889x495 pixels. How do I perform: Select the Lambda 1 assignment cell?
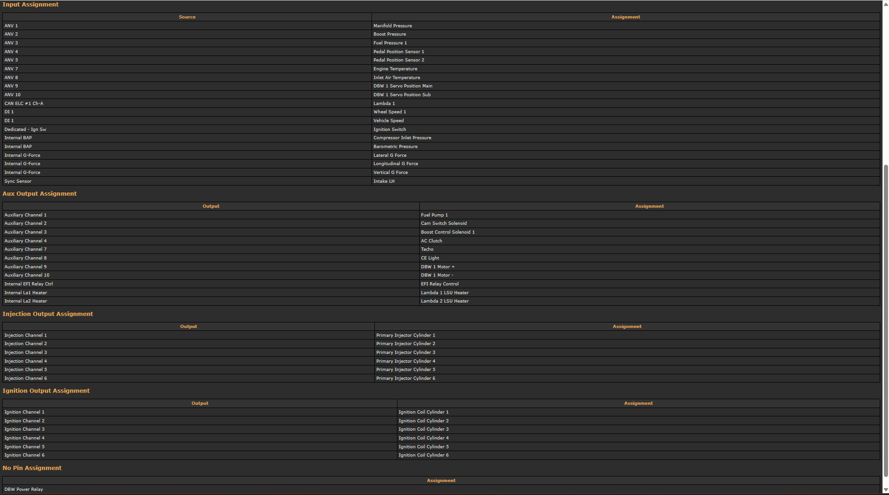tap(384, 104)
